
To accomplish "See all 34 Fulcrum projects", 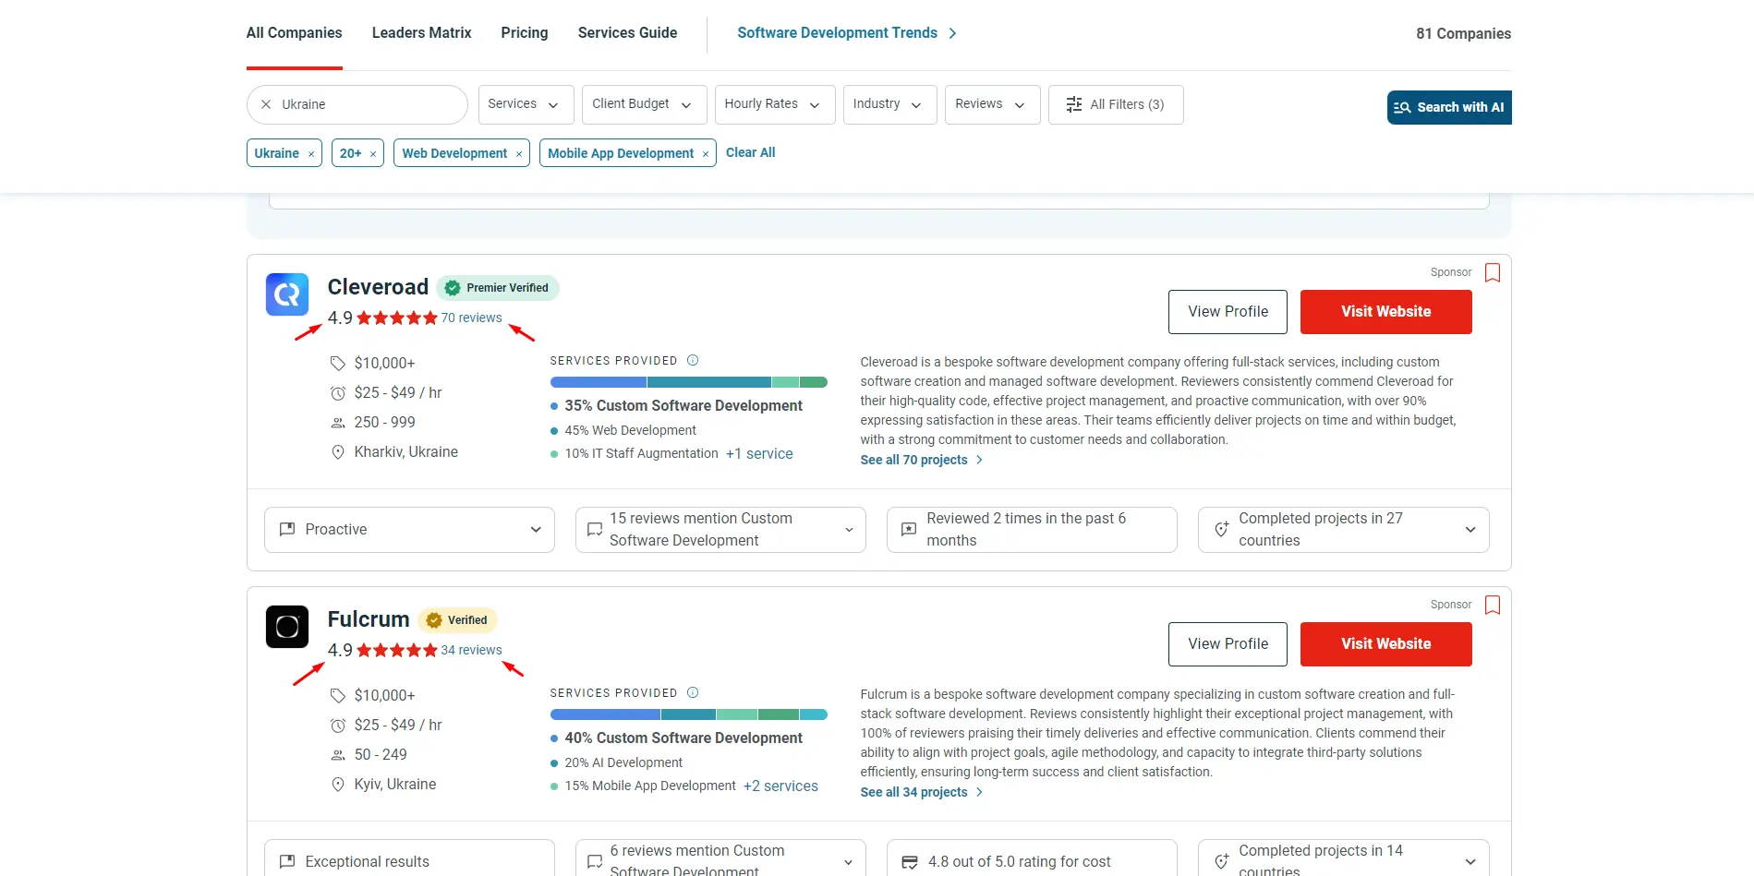I will point(921,792).
